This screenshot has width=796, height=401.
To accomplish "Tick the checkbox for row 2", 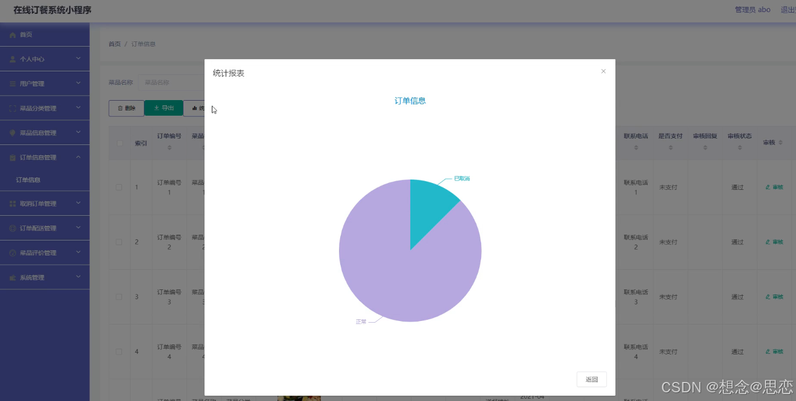I will [119, 242].
